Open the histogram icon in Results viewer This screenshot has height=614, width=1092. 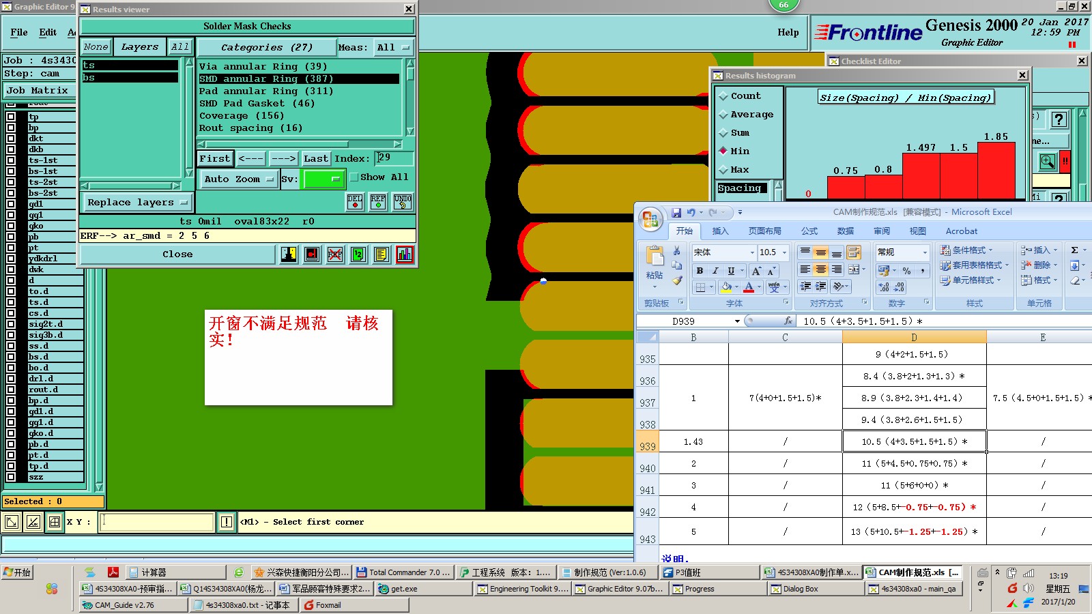tap(405, 254)
